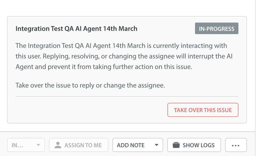The width and height of the screenshot is (259, 156).
Task: Select the SHOW LOGS button label
Action: (199, 145)
